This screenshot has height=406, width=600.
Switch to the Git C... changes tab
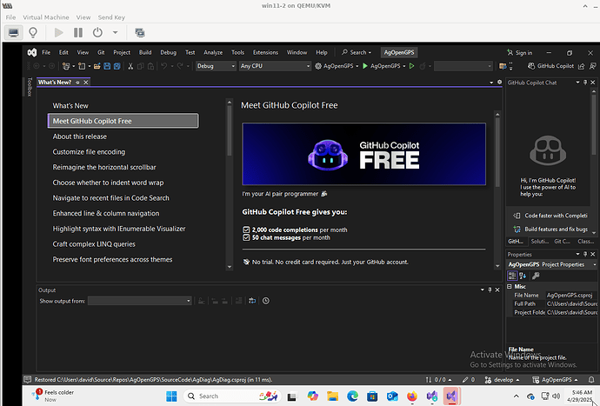click(562, 242)
